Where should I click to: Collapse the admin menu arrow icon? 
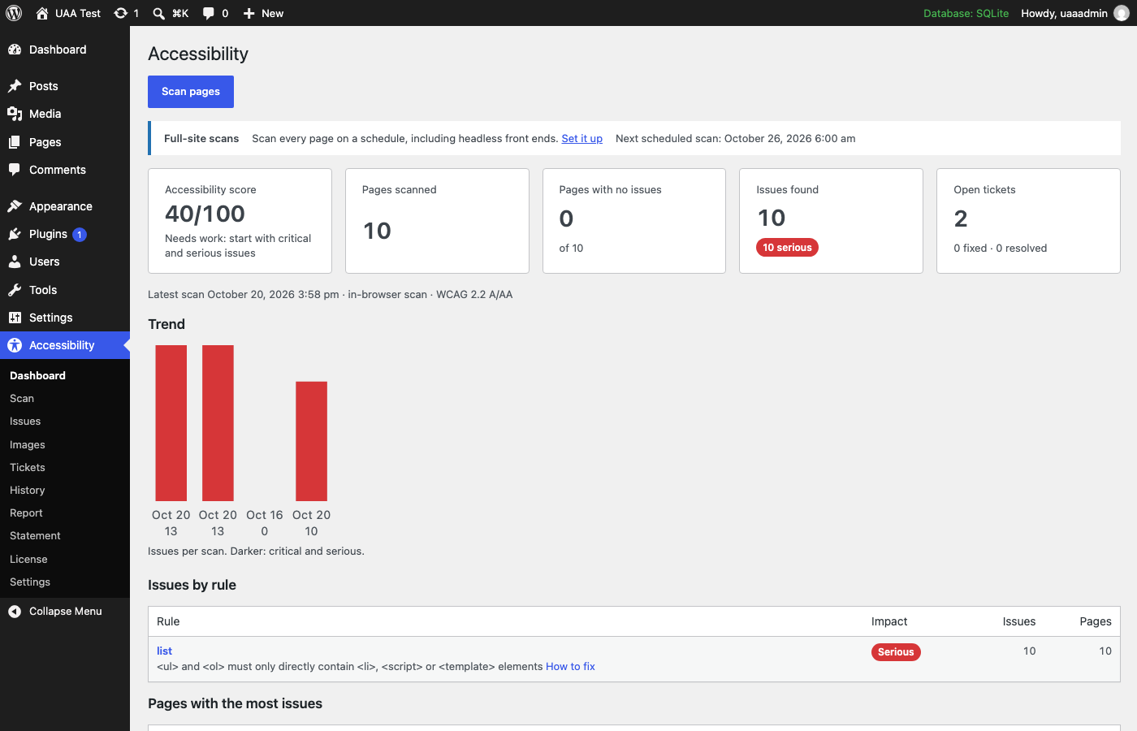click(x=15, y=612)
